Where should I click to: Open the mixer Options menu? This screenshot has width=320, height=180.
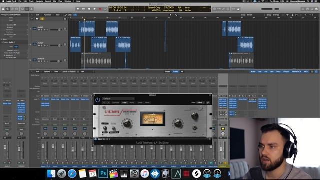coord(47,72)
